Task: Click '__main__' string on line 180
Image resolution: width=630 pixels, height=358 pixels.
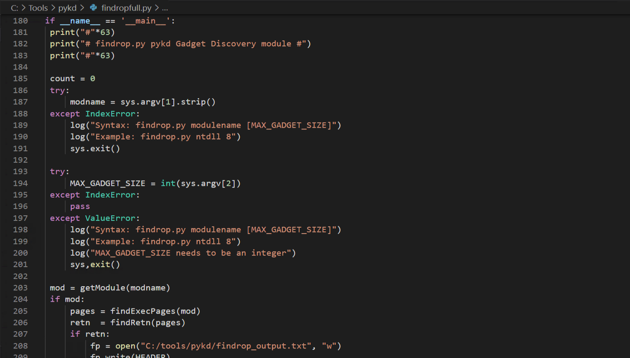Action: [146, 21]
